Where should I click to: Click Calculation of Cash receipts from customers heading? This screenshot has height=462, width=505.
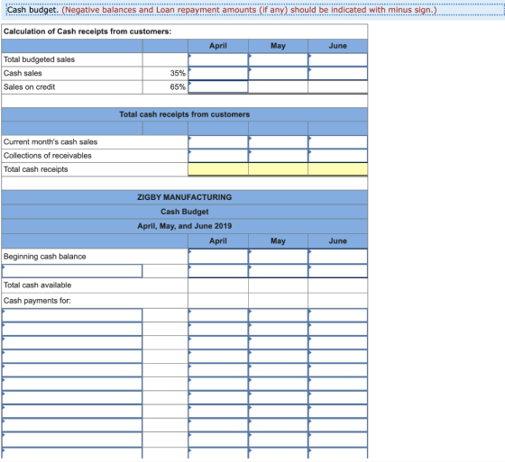click(x=87, y=32)
